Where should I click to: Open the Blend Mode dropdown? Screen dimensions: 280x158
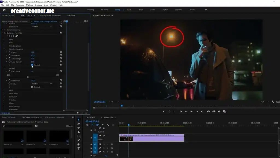click(42, 27)
